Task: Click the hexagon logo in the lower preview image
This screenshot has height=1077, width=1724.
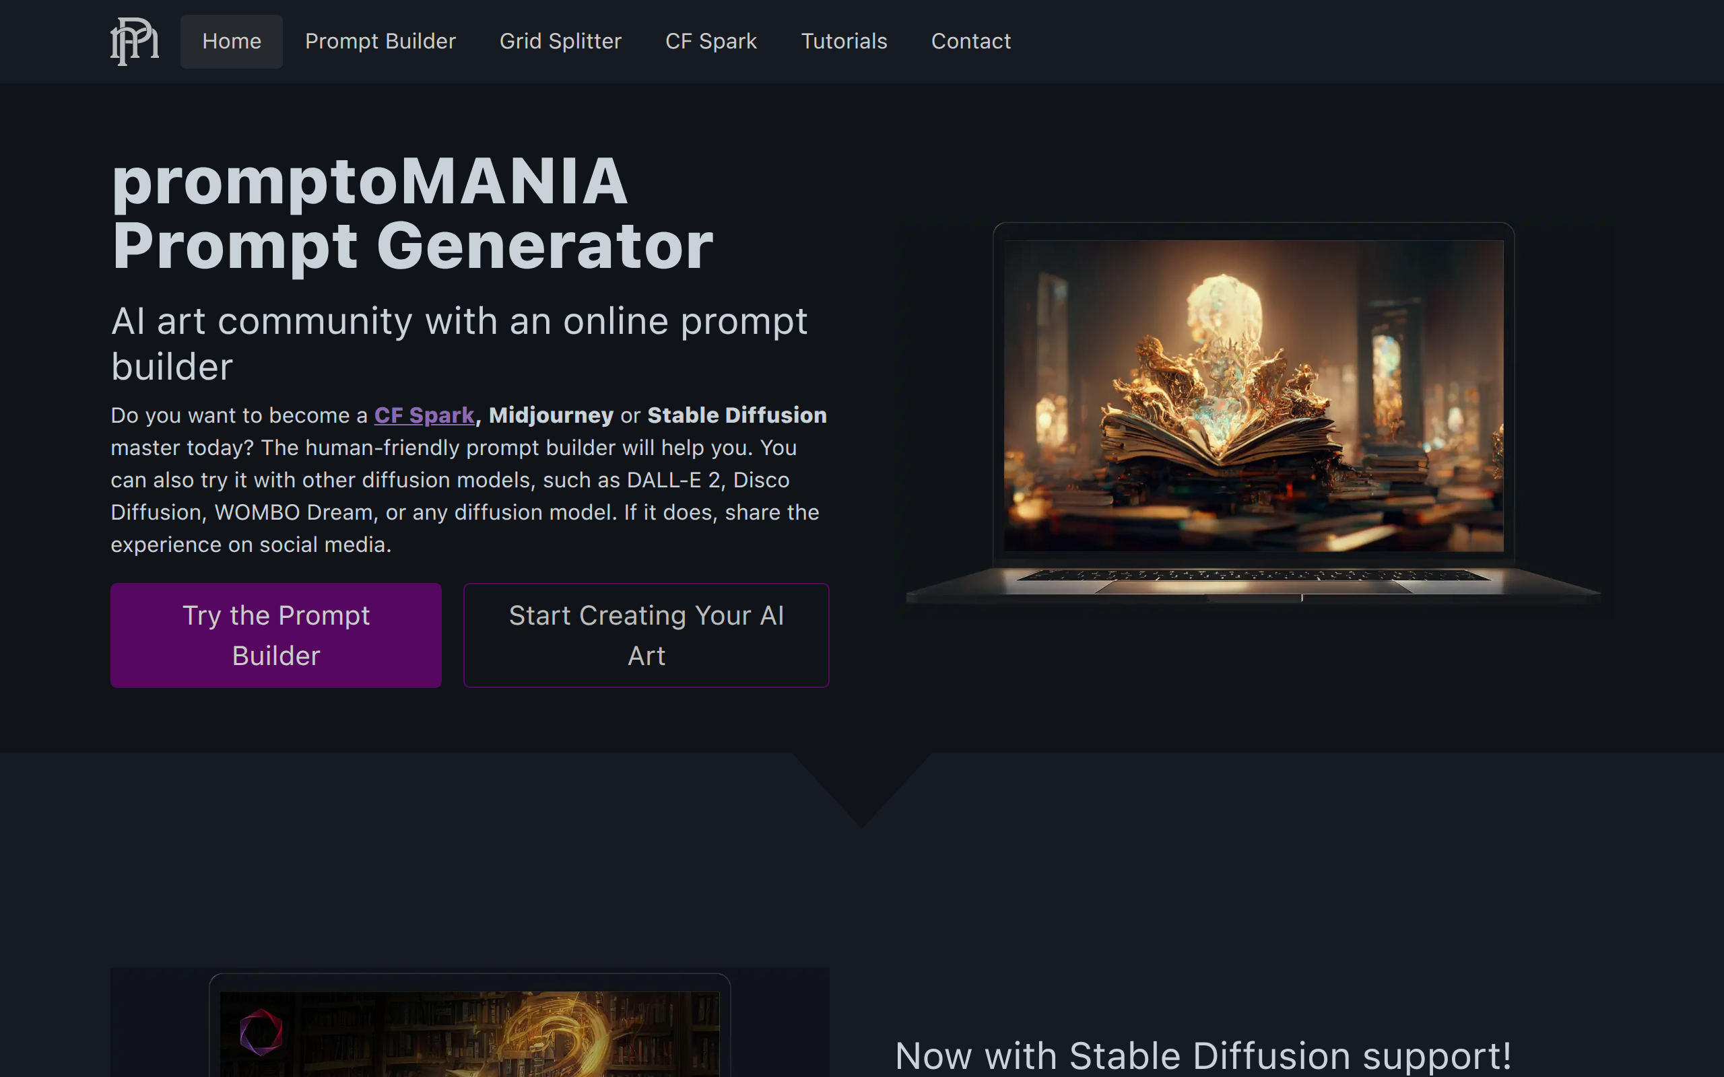Action: (261, 1031)
